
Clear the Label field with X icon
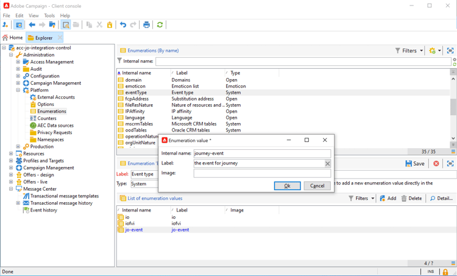click(328, 163)
